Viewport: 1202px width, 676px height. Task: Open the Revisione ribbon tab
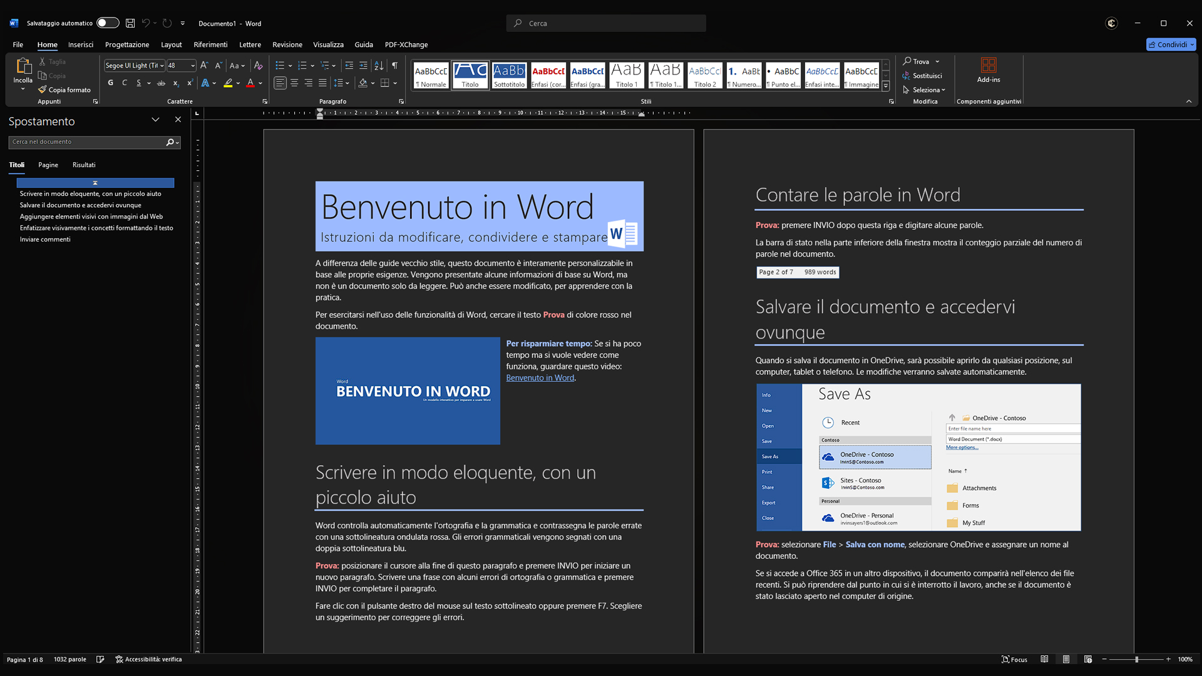point(287,44)
